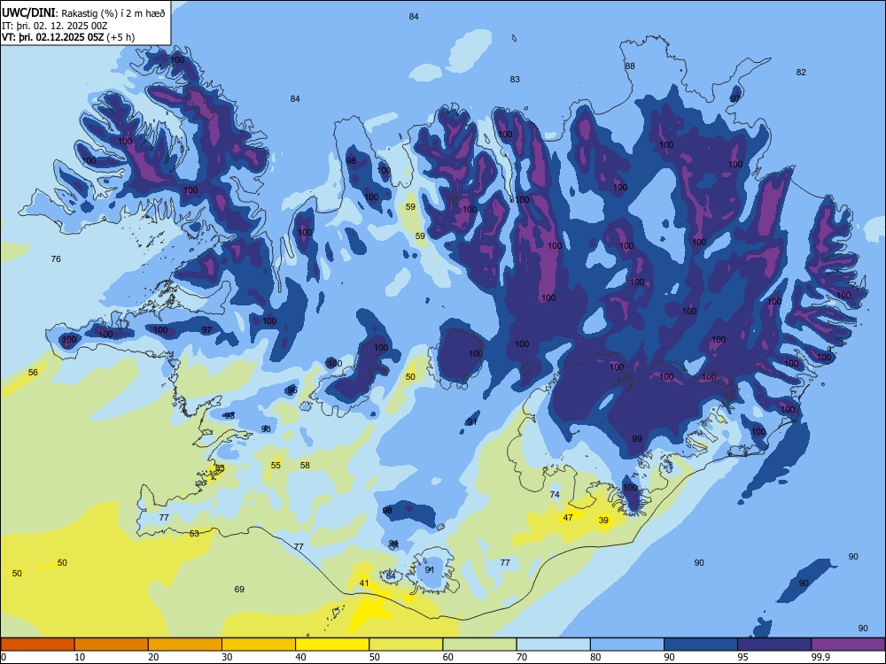Image resolution: width=886 pixels, height=664 pixels.
Task: Click the humidity value 39 in the southeast
Action: (603, 520)
